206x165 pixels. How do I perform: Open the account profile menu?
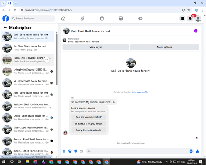click(198, 19)
